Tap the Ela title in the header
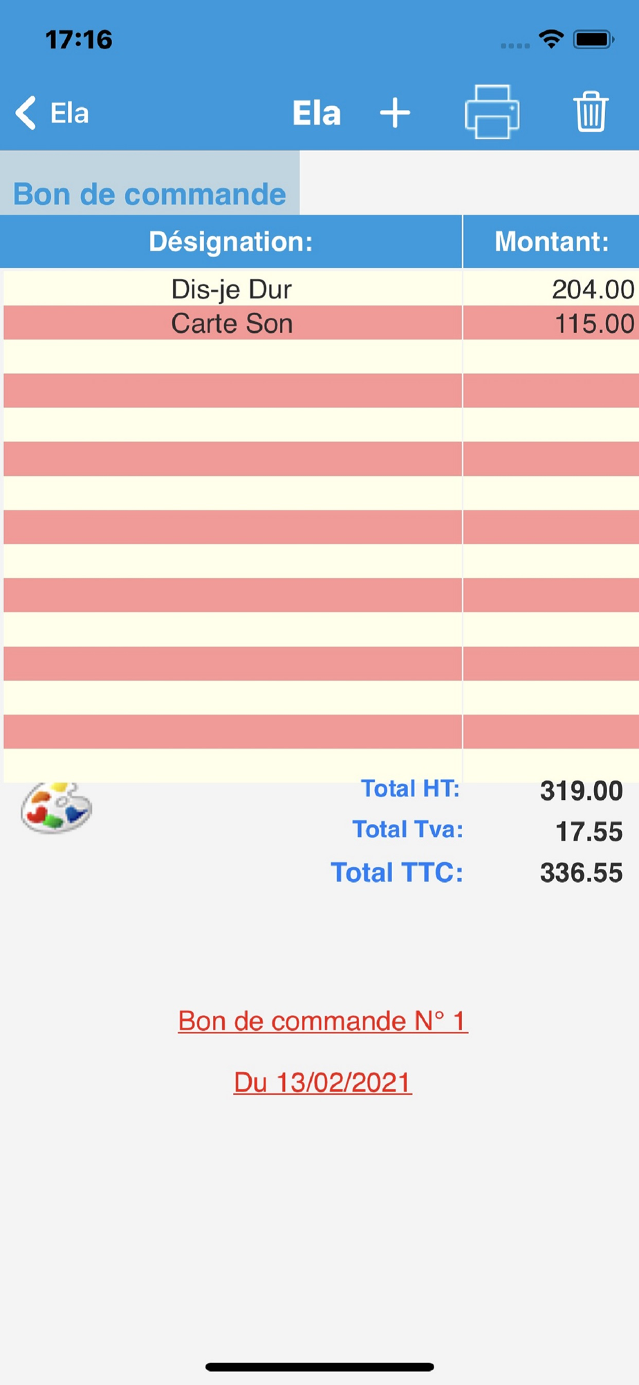 [x=317, y=113]
